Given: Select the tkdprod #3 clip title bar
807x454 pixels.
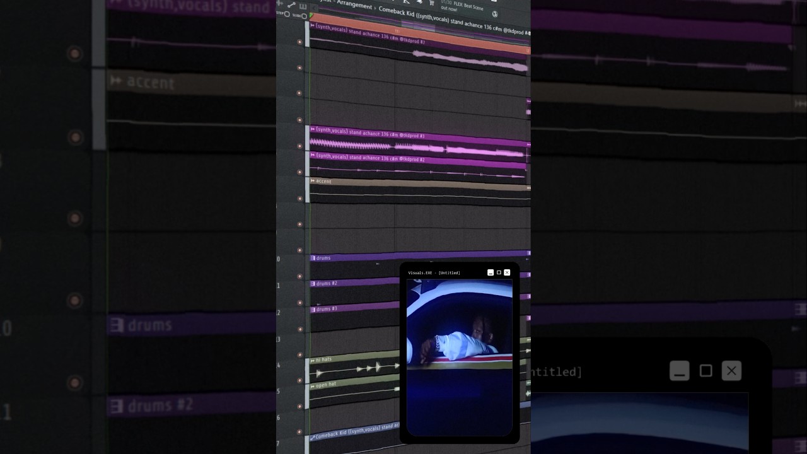Looking at the screenshot, I should [x=420, y=136].
